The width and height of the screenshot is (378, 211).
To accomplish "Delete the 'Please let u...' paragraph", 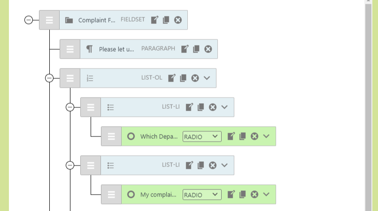I will (x=208, y=49).
